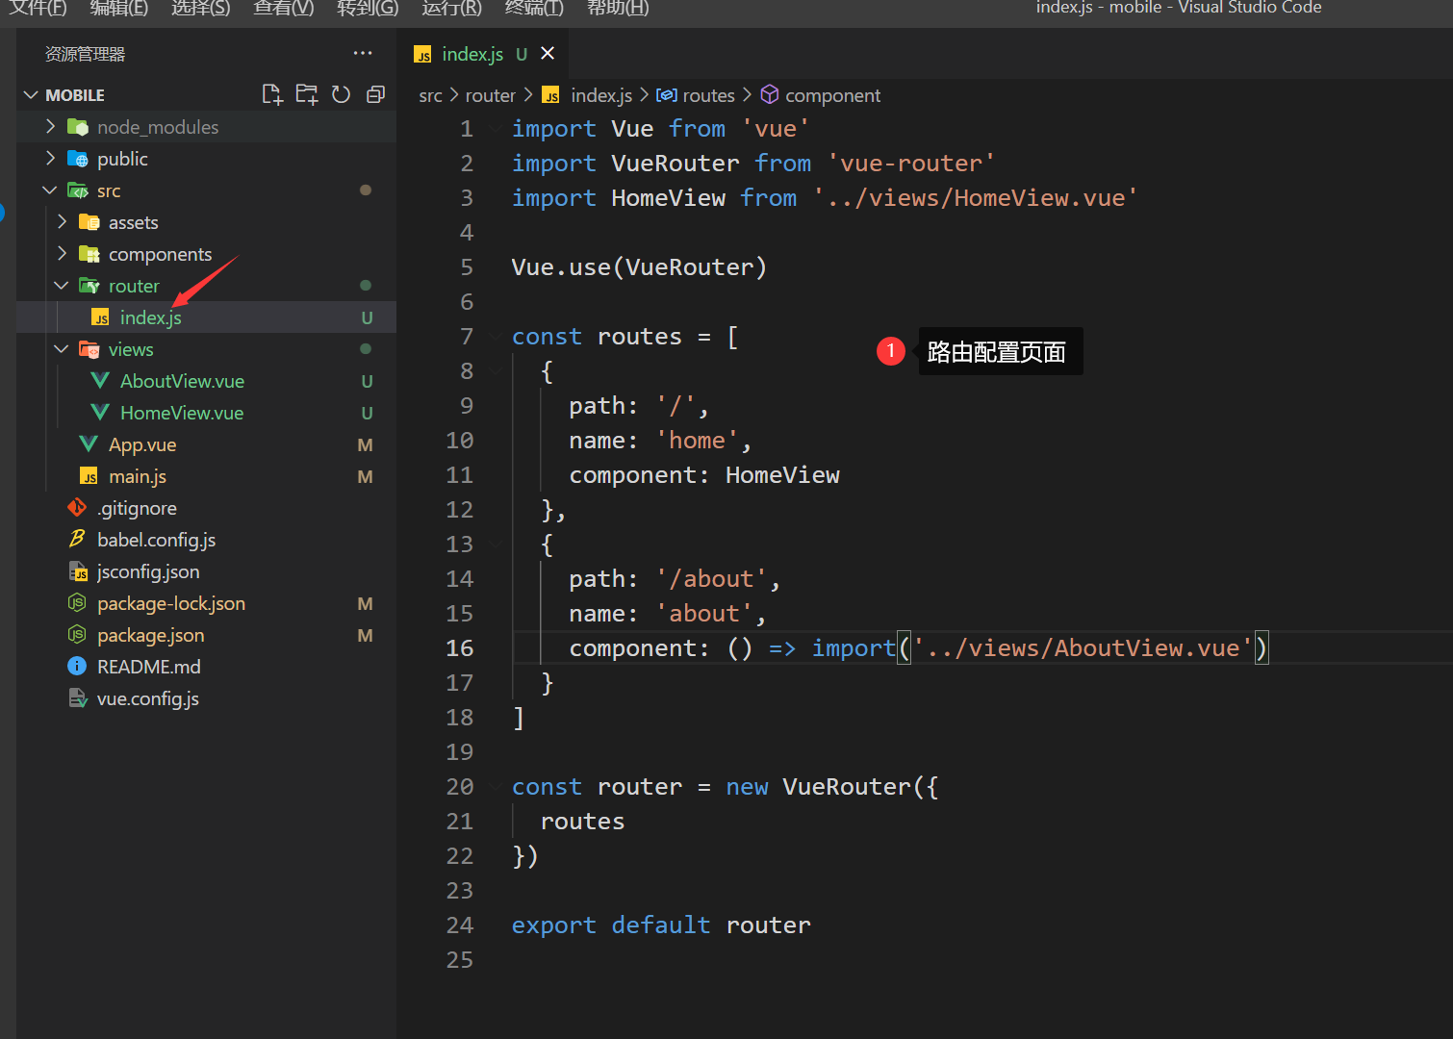Screen dimensions: 1453x1039
Task: Open the .gitignore file
Action: [x=137, y=508]
